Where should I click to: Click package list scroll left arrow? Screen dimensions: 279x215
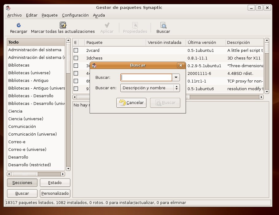coord(75,97)
